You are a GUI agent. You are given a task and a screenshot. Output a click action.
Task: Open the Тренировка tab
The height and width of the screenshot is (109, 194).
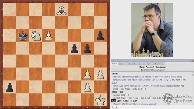[x=138, y=64]
